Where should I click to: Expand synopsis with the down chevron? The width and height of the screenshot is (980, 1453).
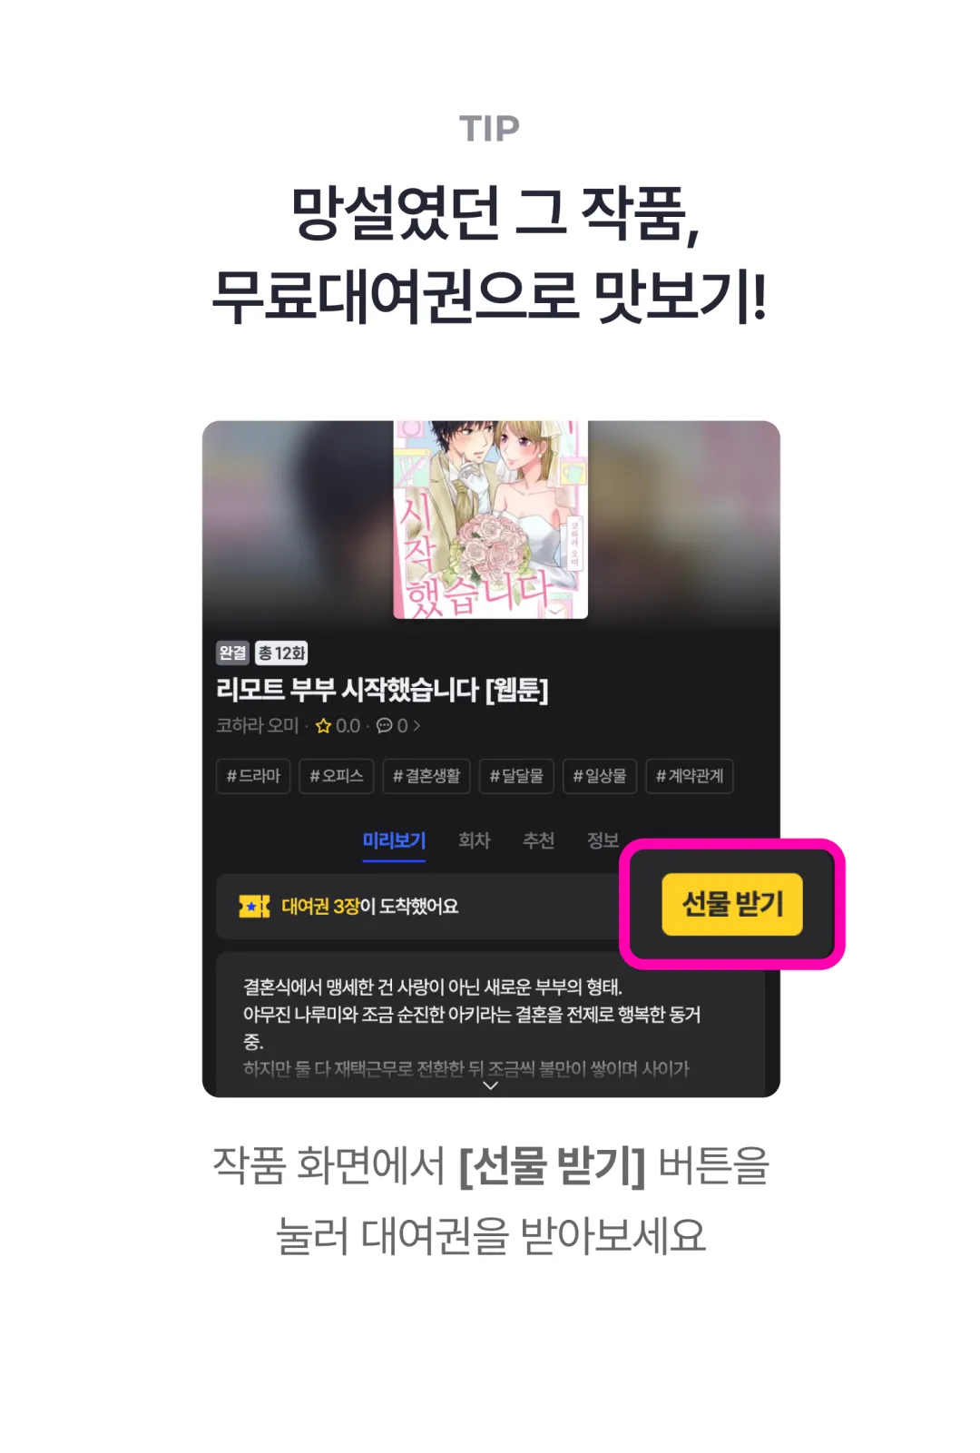tap(491, 1085)
